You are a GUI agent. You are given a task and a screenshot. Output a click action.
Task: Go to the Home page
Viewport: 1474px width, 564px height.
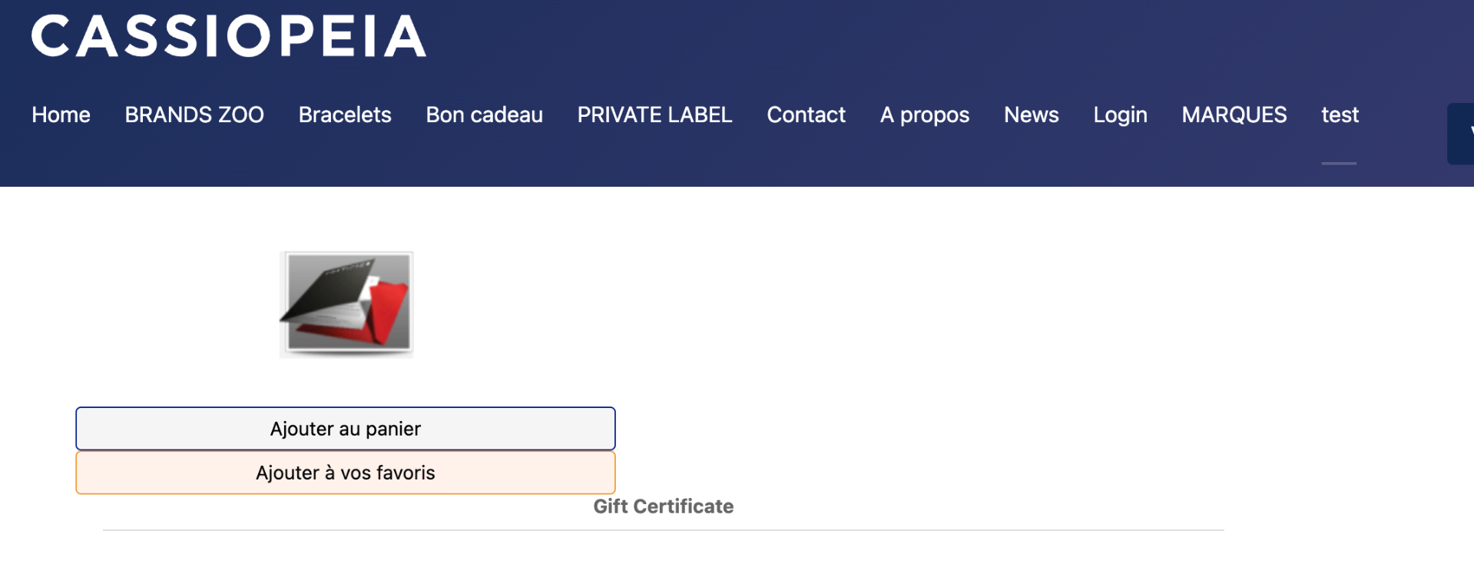(x=61, y=114)
